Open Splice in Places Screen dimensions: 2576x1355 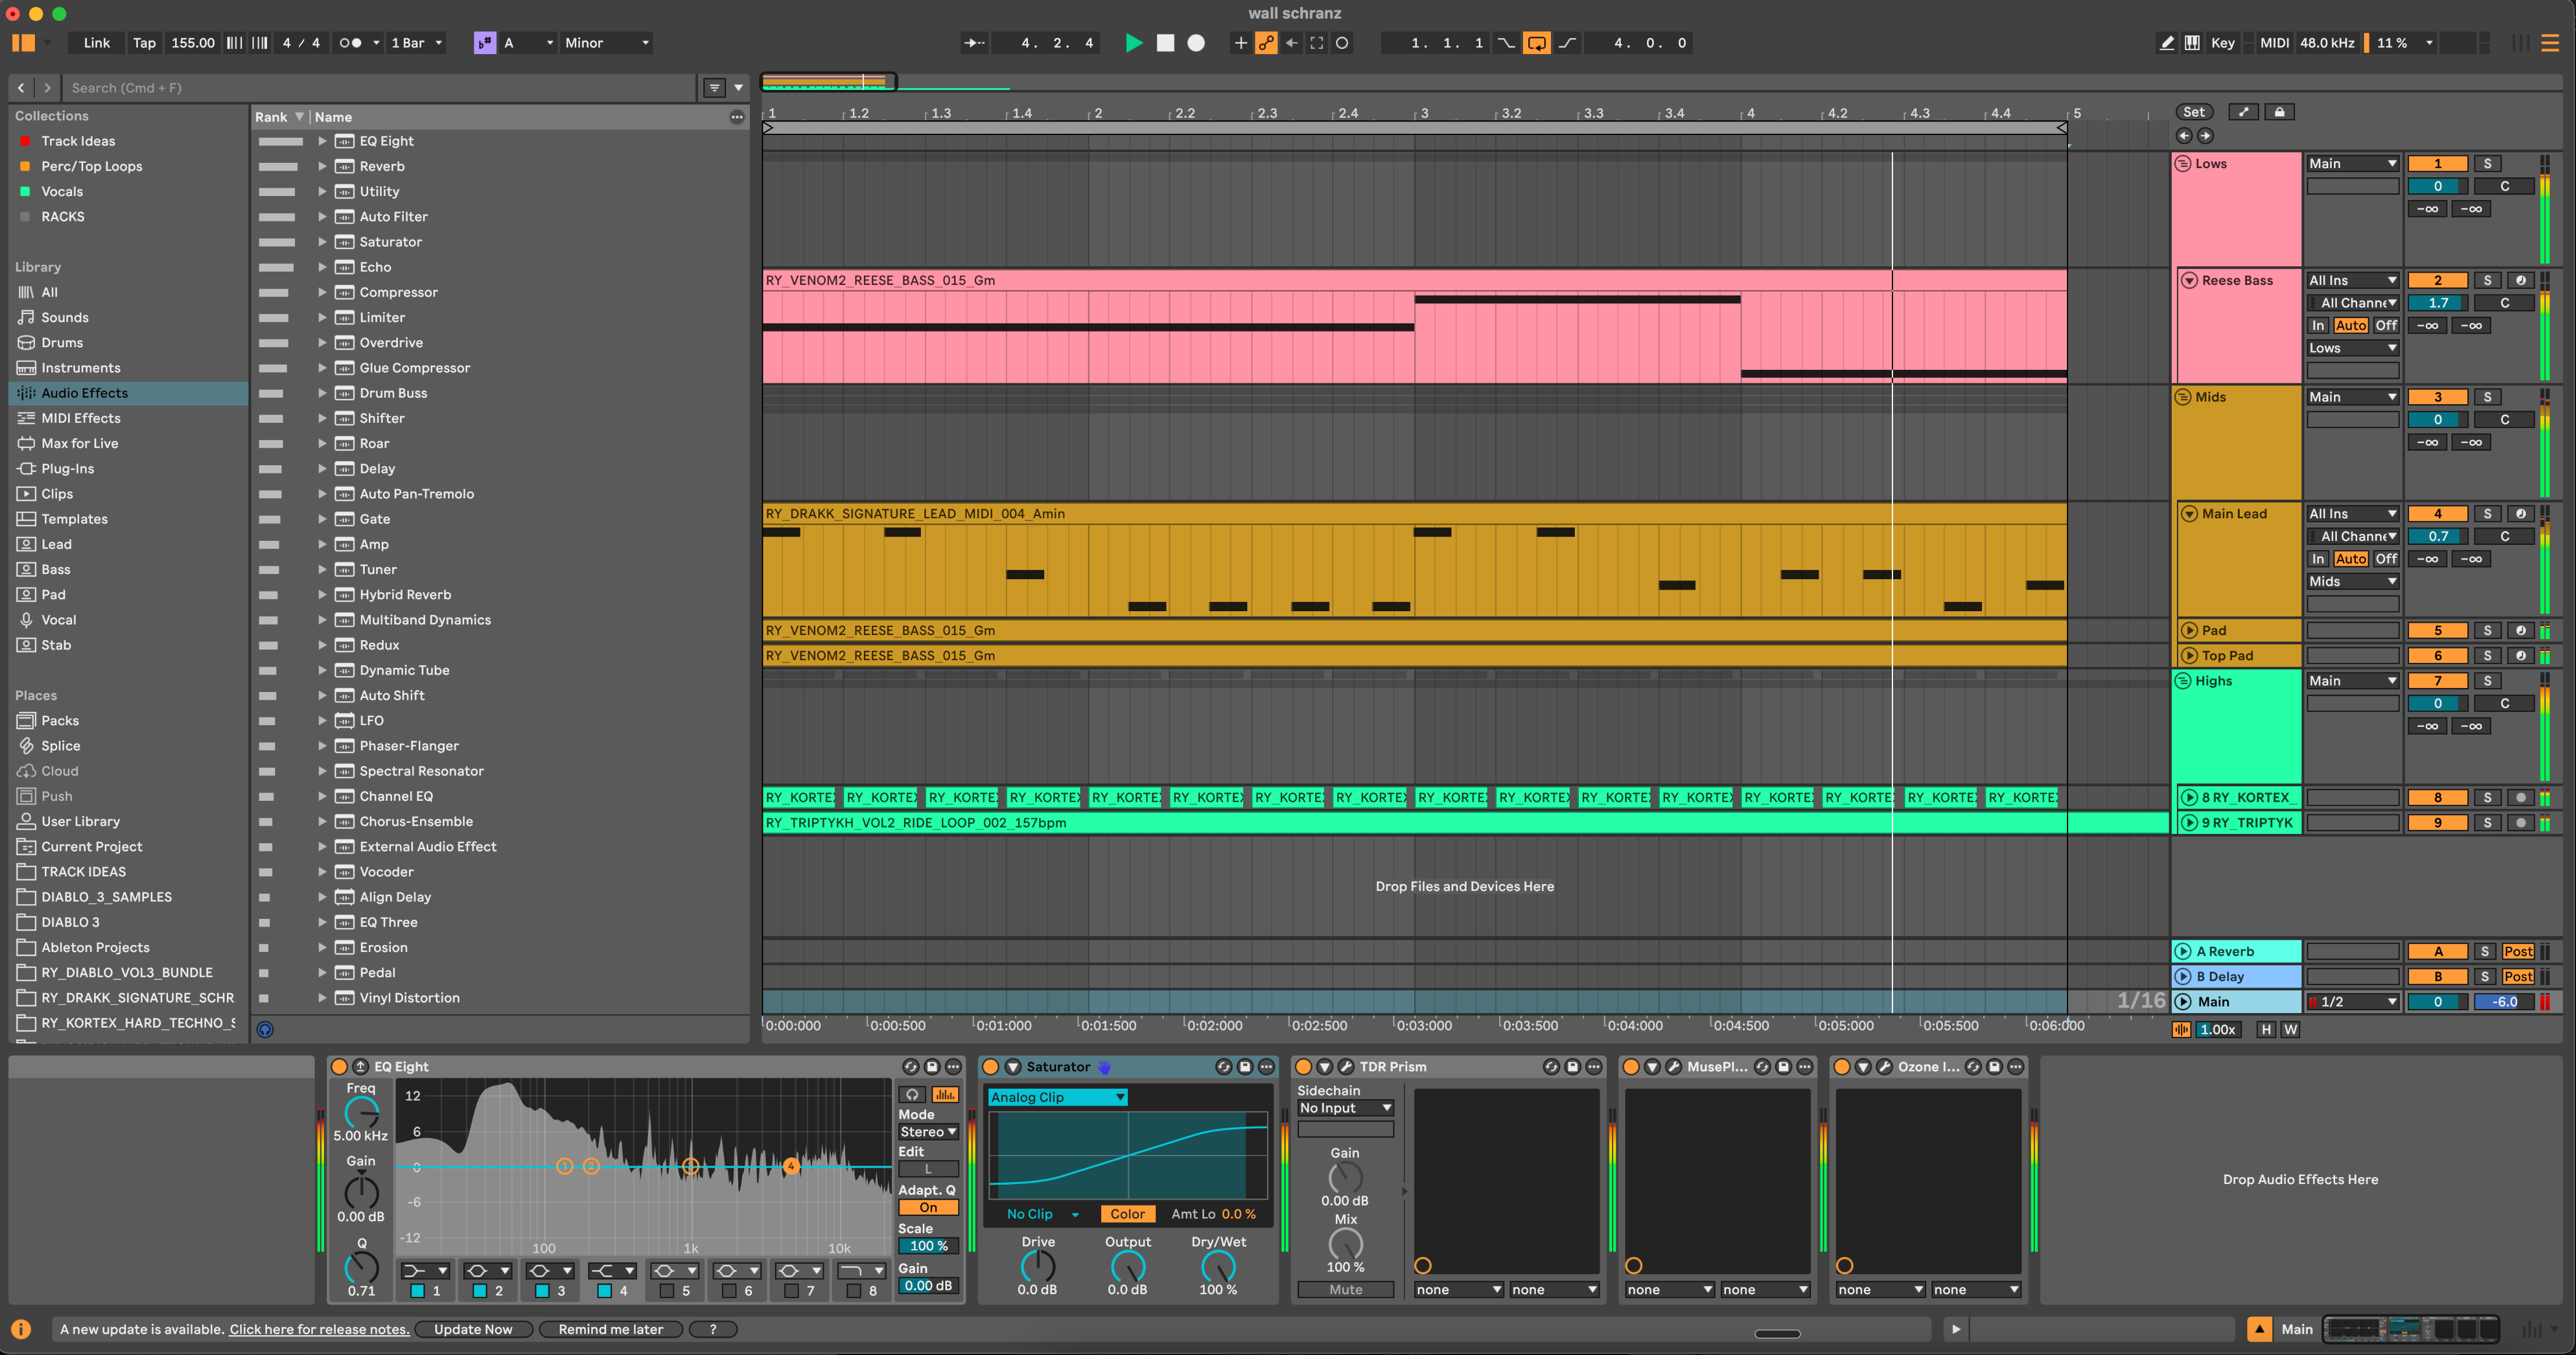128,746
